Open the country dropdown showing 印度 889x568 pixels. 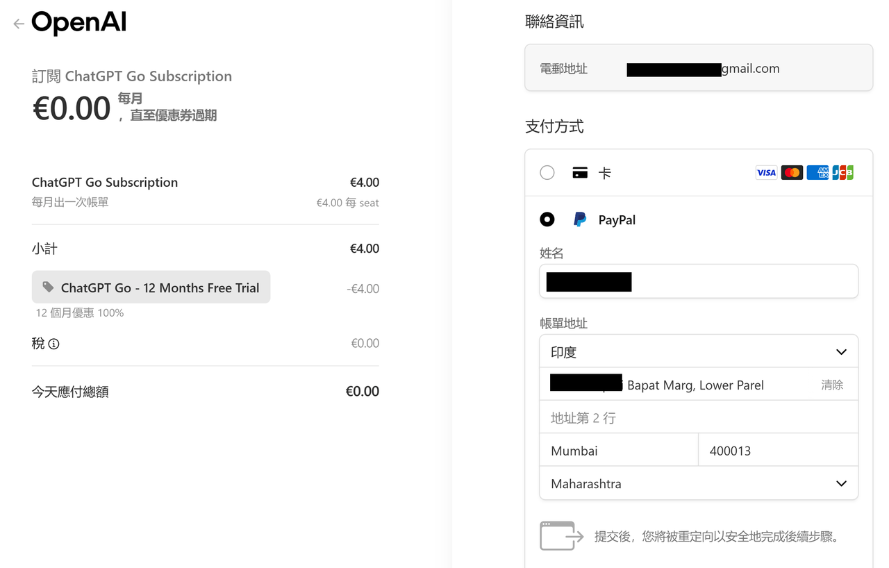click(x=698, y=352)
